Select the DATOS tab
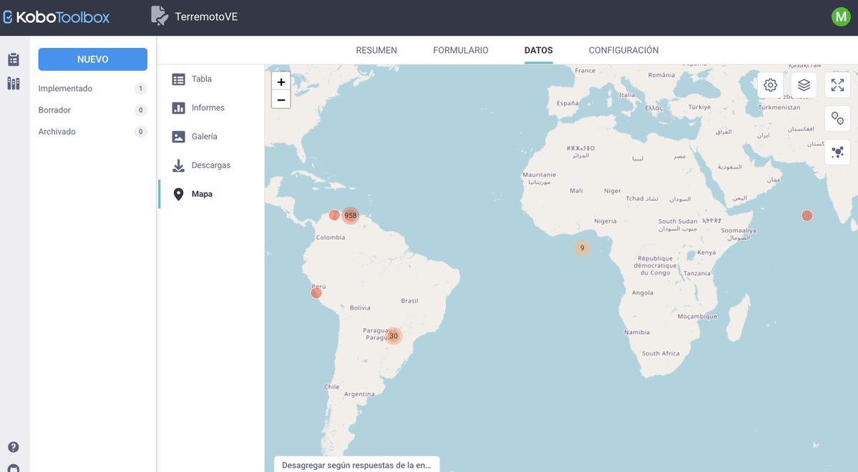Image resolution: width=858 pixels, height=472 pixels. click(x=538, y=50)
